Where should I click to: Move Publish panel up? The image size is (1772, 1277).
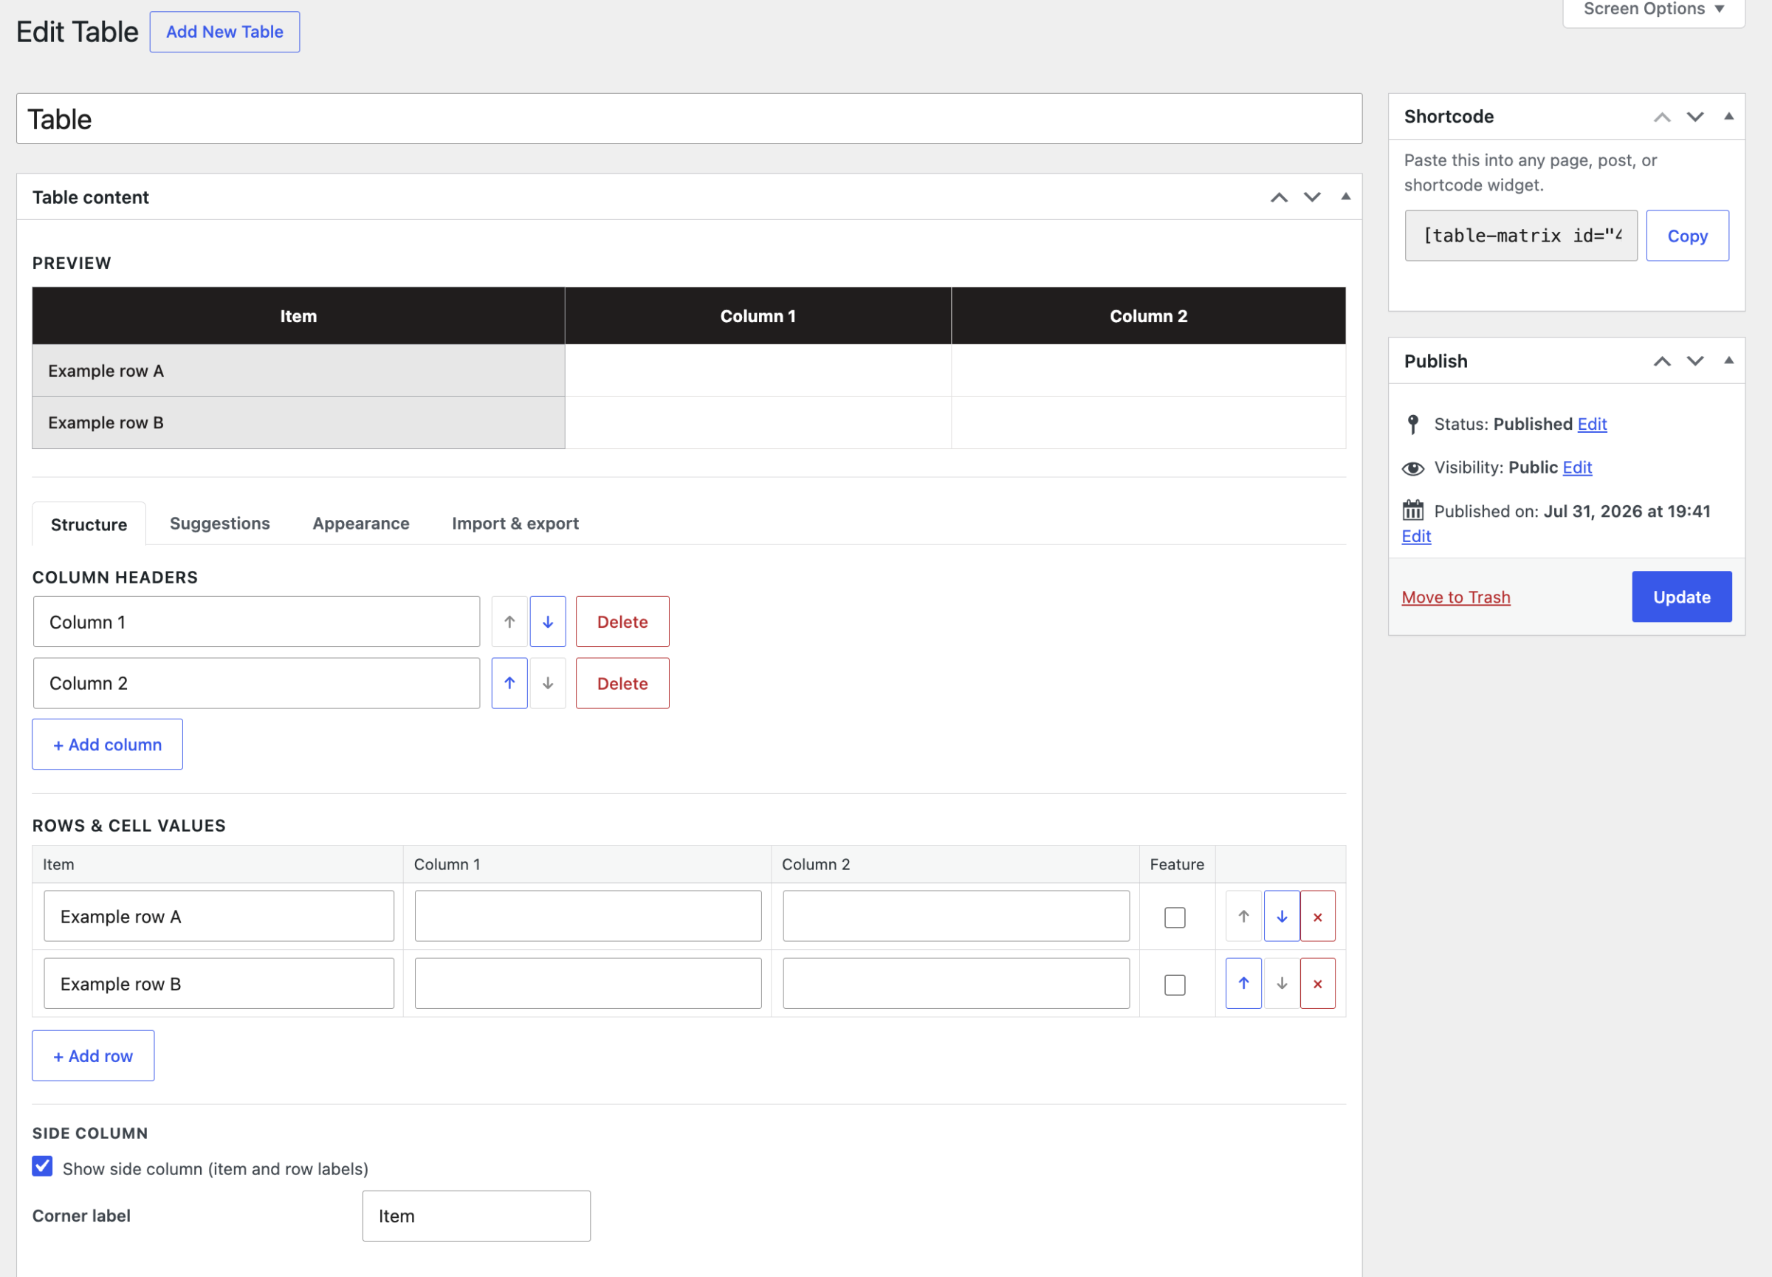click(1662, 361)
